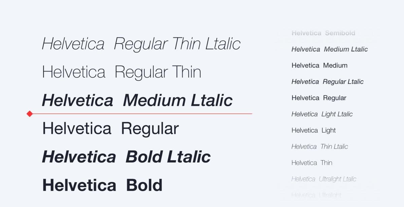Select Helvetica Light Ltalic list entry
The image size is (404, 207).
[x=322, y=114]
